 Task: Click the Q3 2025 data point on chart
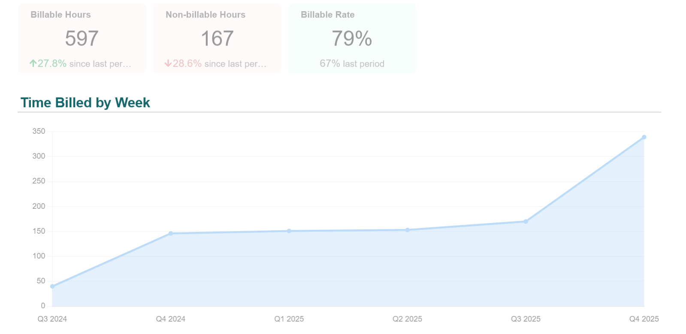pyautogui.click(x=526, y=222)
